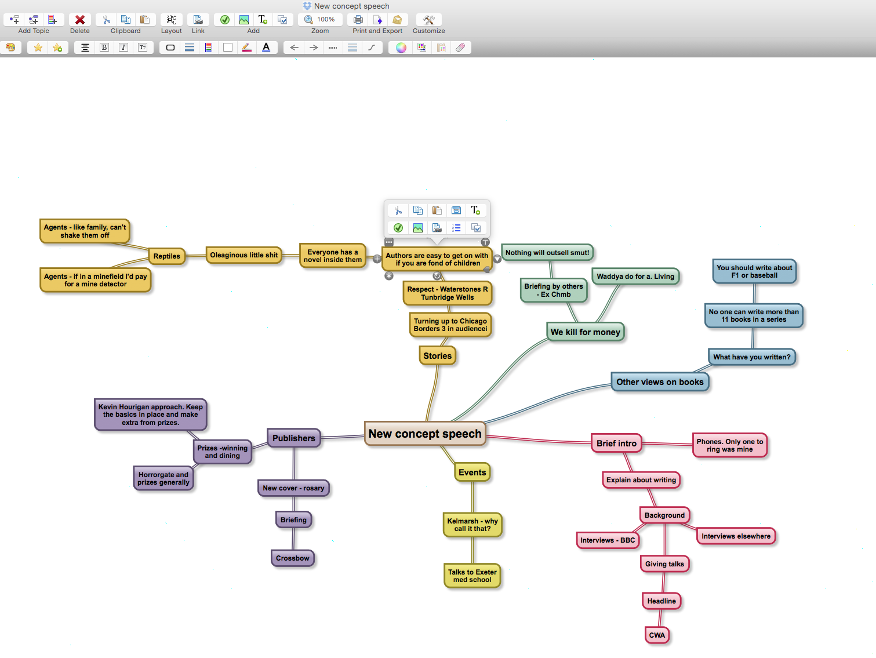Click the add-to-favorites star with plus icon
Screen dimensions: 876x658
[57, 48]
